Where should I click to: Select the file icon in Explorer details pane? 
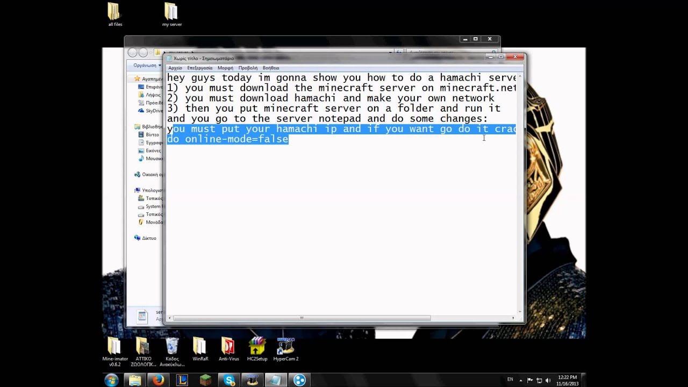tap(142, 316)
